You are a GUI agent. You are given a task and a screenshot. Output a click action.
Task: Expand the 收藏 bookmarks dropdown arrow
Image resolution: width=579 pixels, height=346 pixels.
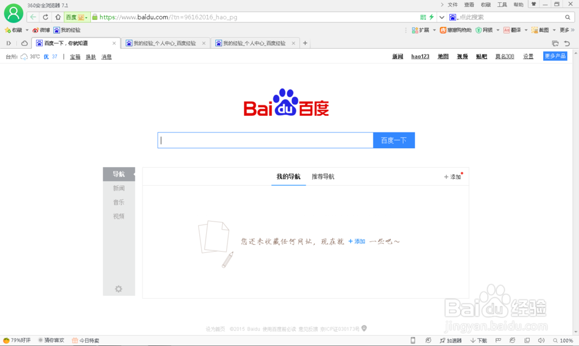(x=27, y=30)
